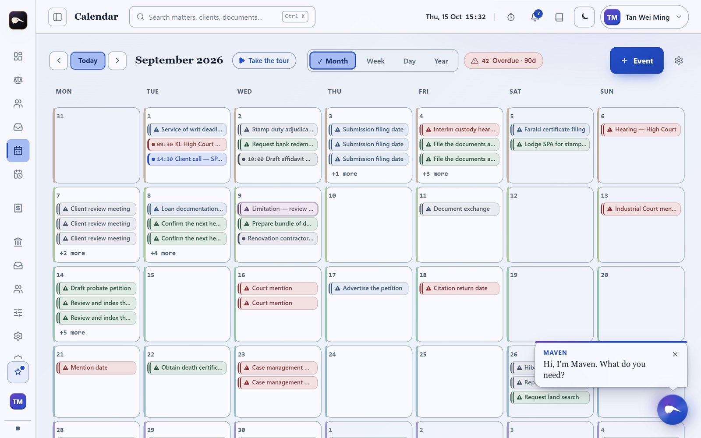Viewport: 701px width, 438px height.
Task: Open dashboard grid icon in sidebar
Action: click(x=18, y=57)
